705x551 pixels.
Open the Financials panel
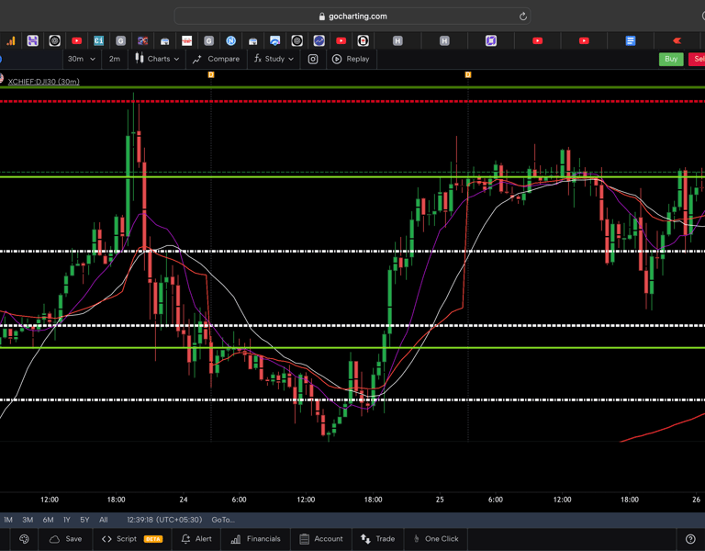pos(255,539)
